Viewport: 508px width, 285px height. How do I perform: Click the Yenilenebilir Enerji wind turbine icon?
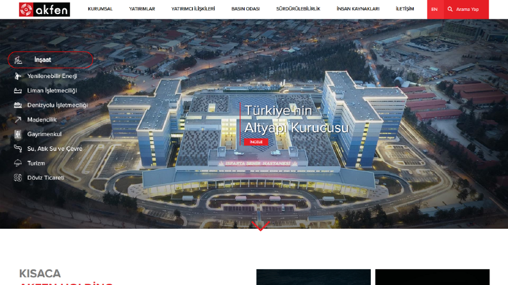(18, 76)
